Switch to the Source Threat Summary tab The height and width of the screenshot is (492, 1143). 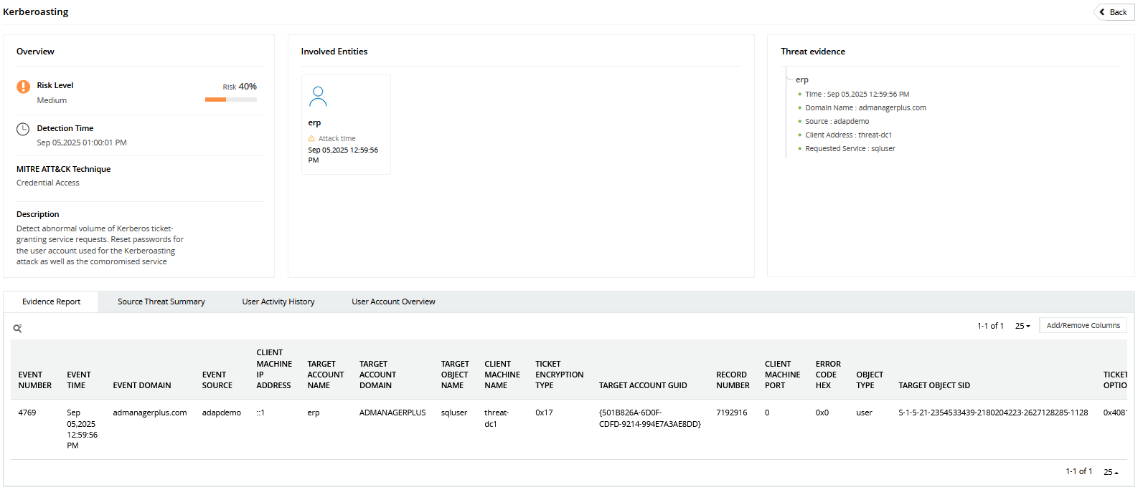pyautogui.click(x=161, y=302)
